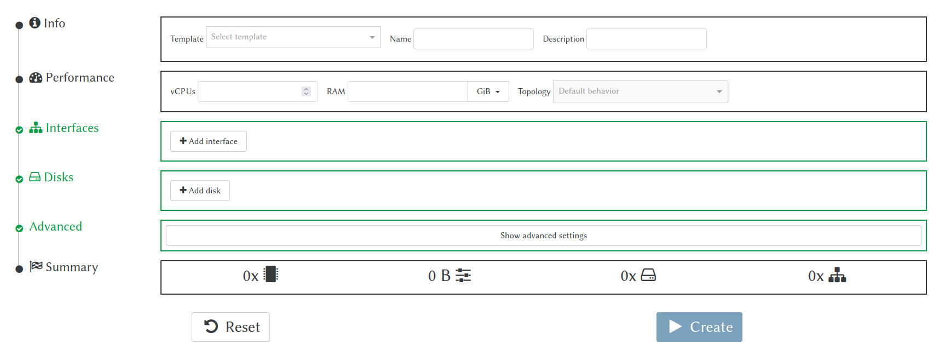
Task: Go to the Advanced section in sidebar
Action: (x=56, y=227)
